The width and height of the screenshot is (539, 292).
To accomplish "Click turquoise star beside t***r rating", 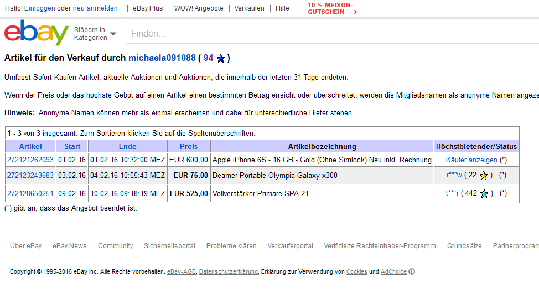I will click(x=484, y=194).
